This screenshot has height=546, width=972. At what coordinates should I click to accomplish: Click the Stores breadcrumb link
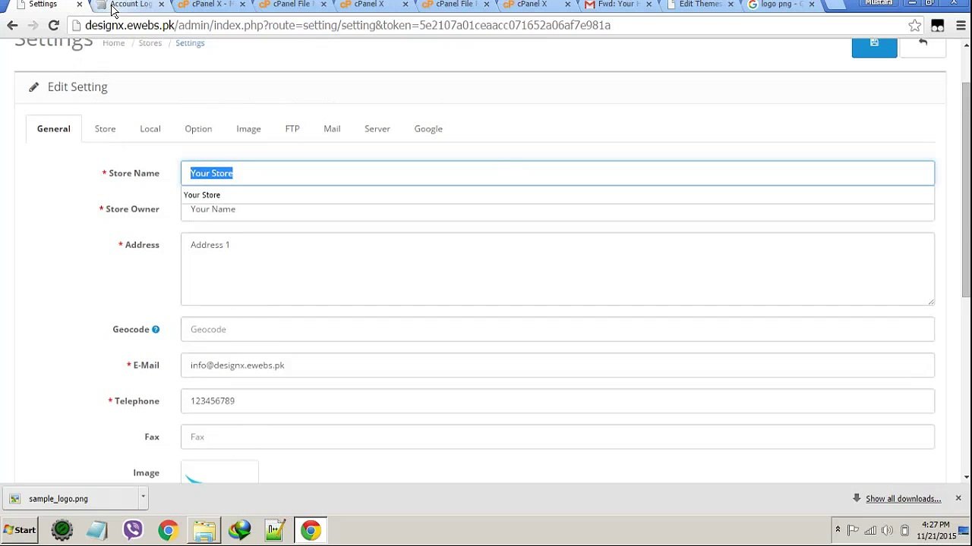[150, 43]
